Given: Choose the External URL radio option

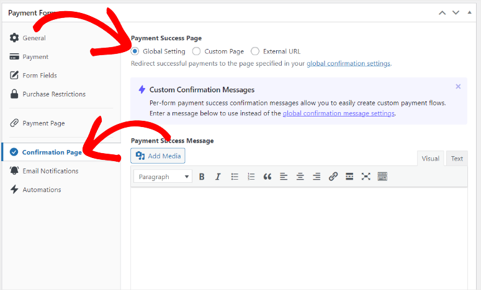Looking at the screenshot, I should [255, 51].
